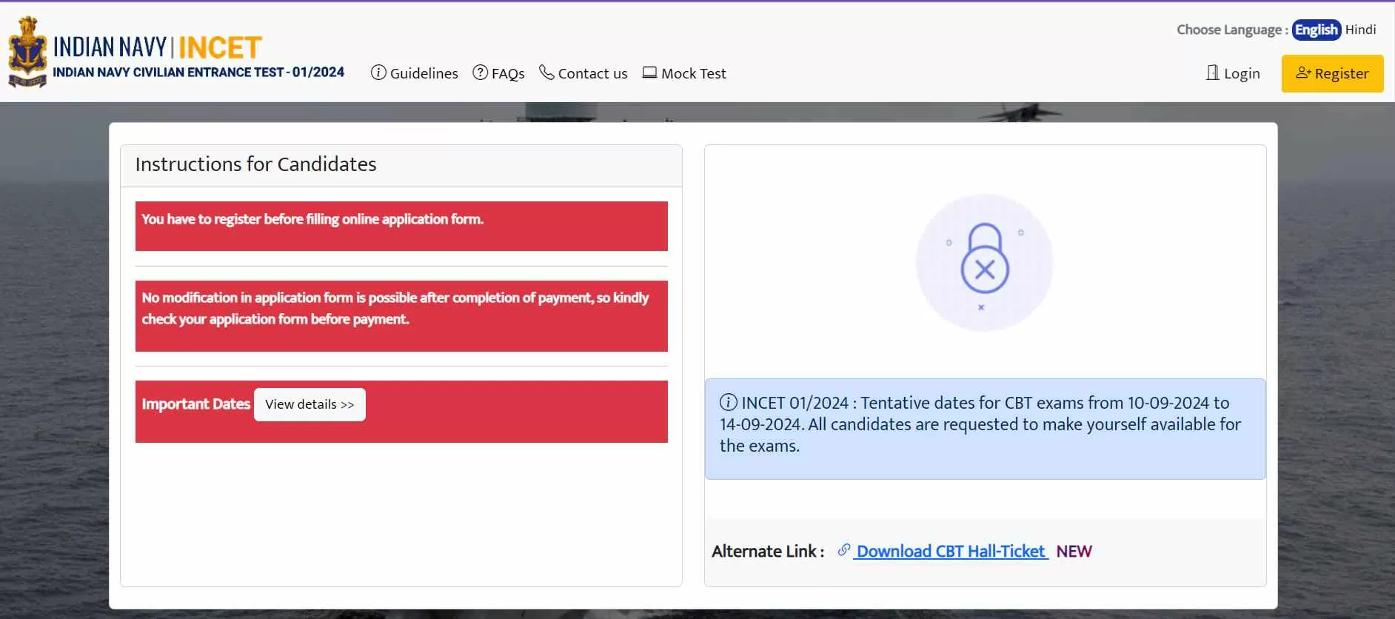Click the Login door icon
The image size is (1395, 619).
coord(1212,73)
